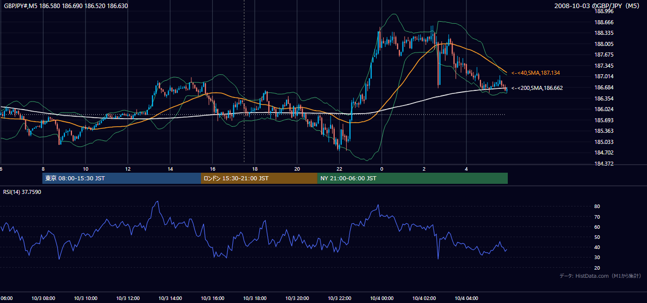Click the hour 14 tick on chart axis
This screenshot has width=647, height=303.
[x=170, y=169]
